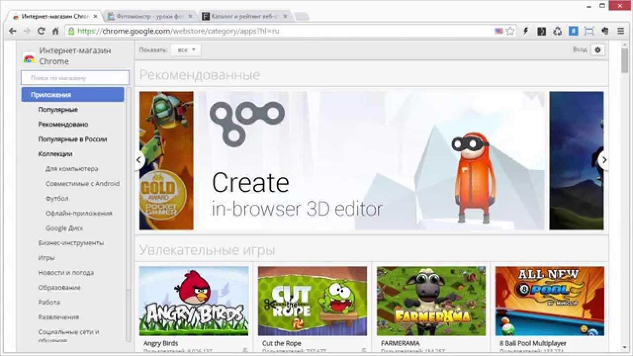The image size is (633, 356).
Task: Open Офлайн-приложения collection
Action: click(x=79, y=213)
